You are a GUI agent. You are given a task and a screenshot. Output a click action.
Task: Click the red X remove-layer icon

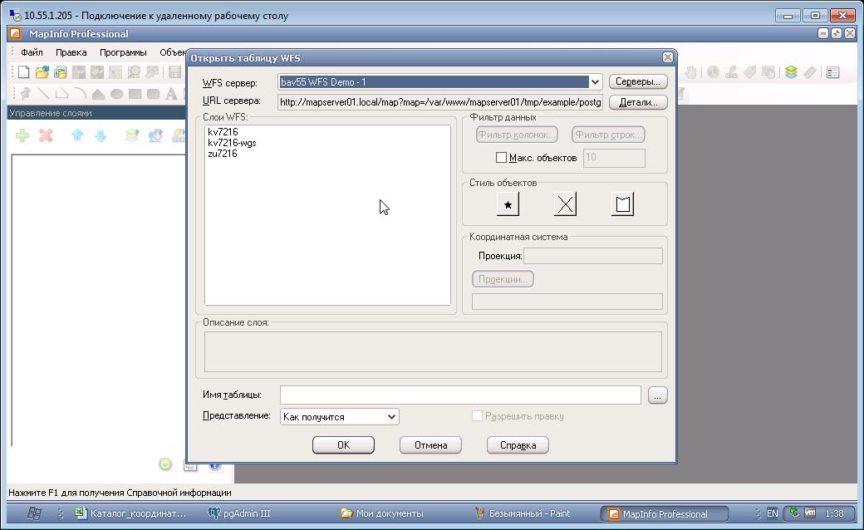pyautogui.click(x=46, y=135)
